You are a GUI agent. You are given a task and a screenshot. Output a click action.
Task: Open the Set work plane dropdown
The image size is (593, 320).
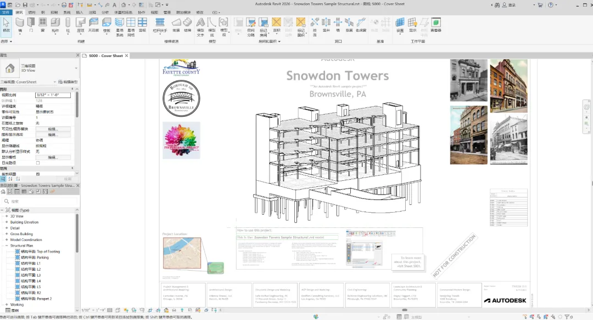(400, 34)
